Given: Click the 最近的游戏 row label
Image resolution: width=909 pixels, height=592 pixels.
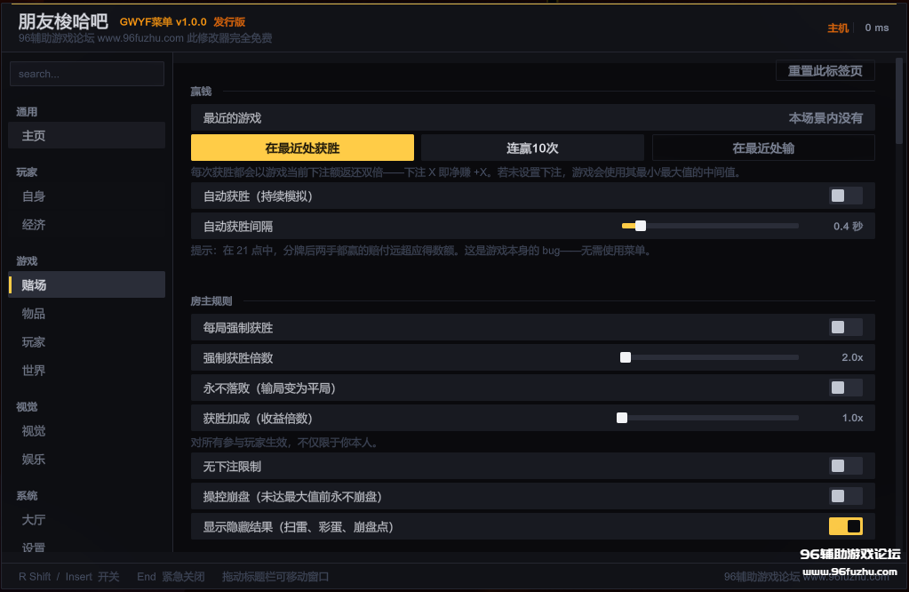Looking at the screenshot, I should coord(232,118).
